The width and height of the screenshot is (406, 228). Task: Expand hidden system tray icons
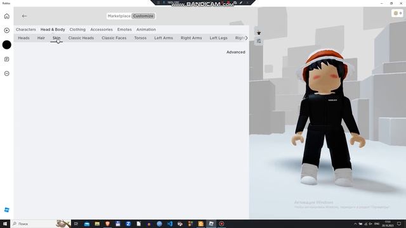(355, 224)
